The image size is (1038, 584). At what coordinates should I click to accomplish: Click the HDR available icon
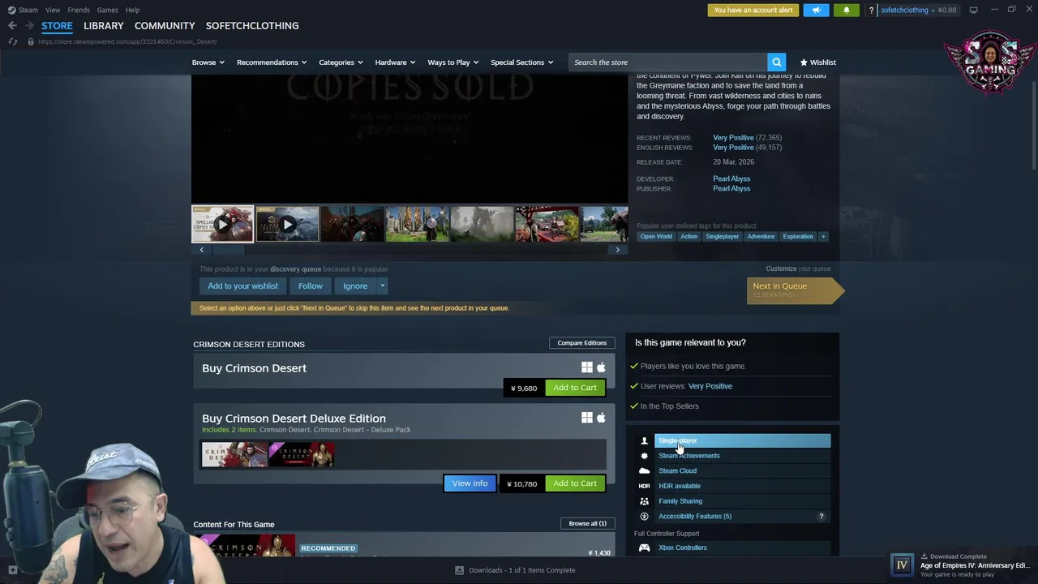(644, 486)
